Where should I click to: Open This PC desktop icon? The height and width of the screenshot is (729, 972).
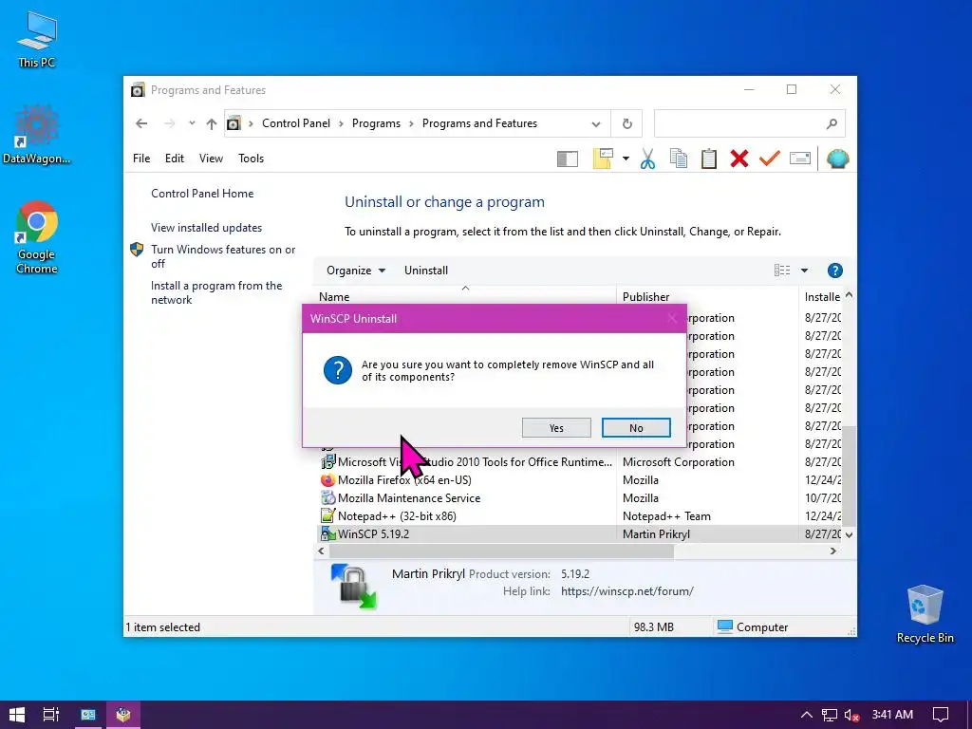[x=37, y=39]
